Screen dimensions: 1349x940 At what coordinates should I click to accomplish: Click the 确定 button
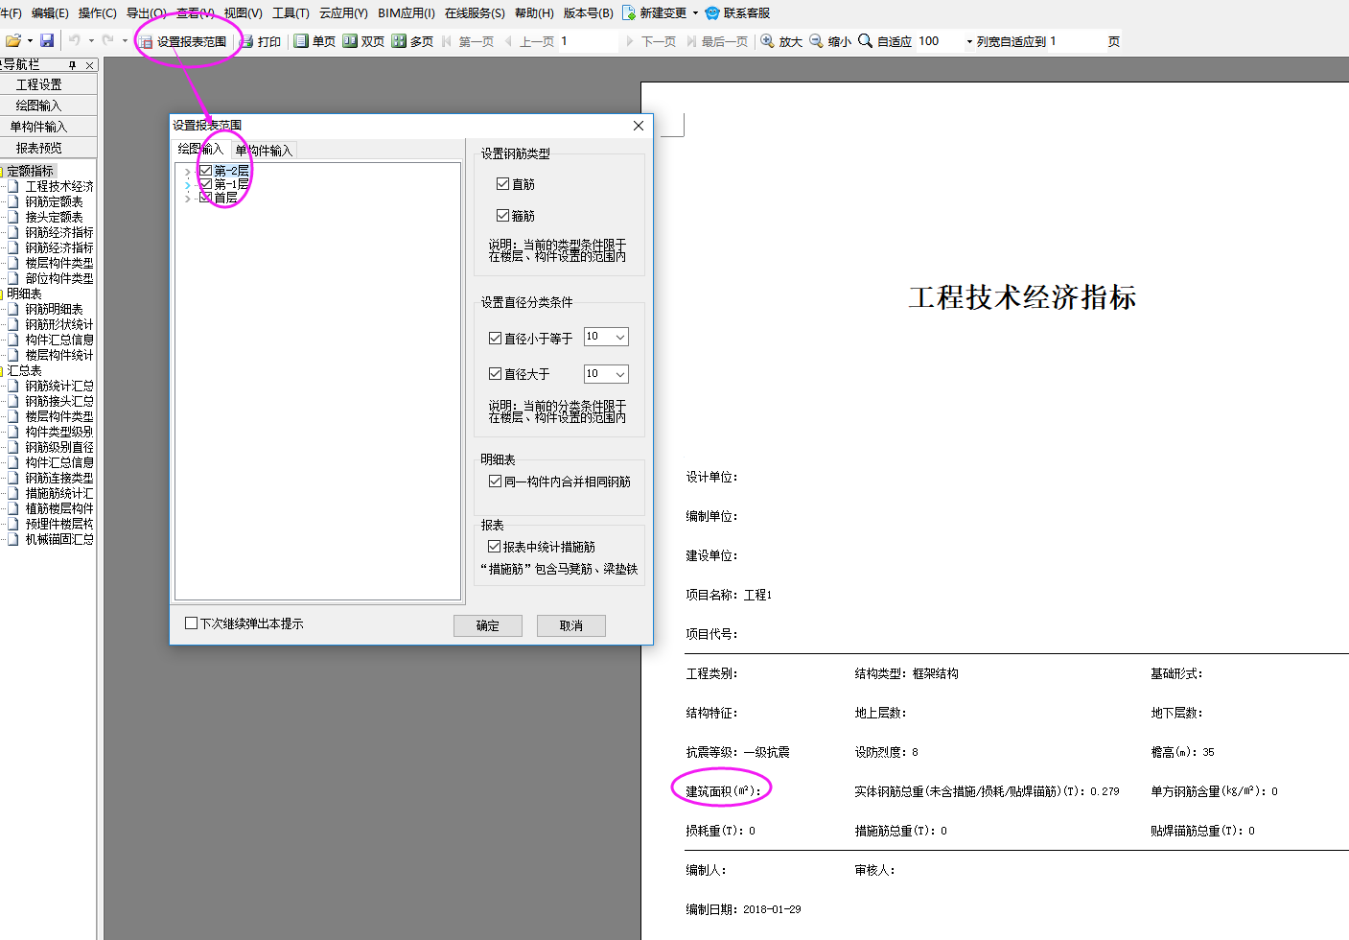488,625
